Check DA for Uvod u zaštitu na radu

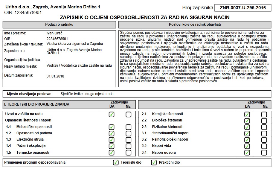click(x=112, y=114)
